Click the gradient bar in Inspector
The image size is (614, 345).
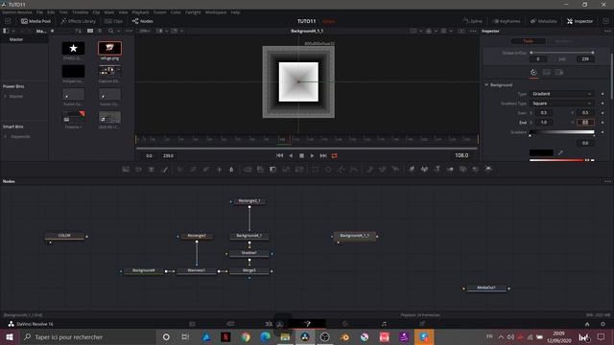562,132
